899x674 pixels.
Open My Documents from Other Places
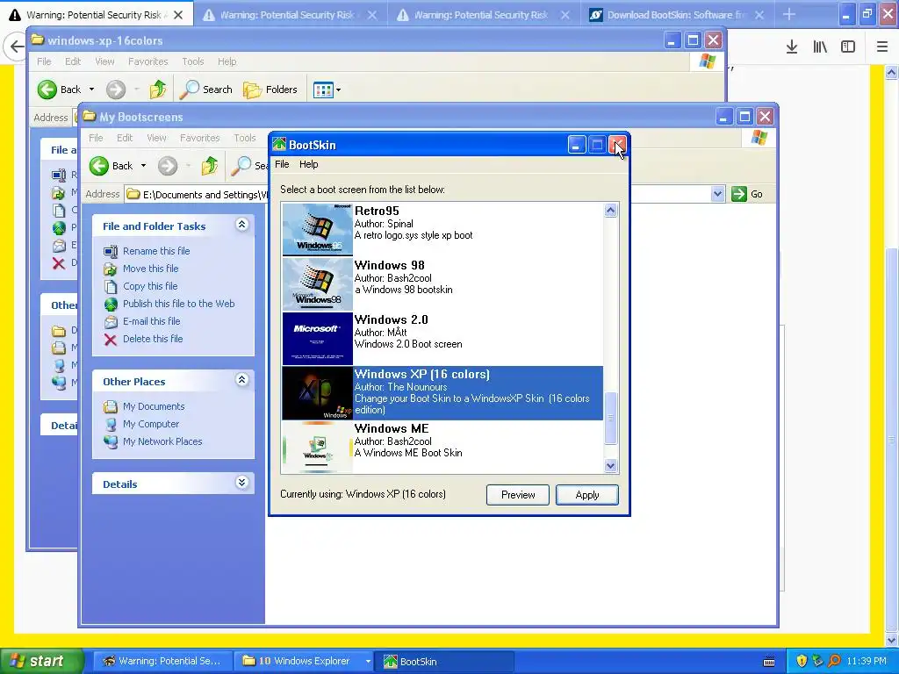[154, 406]
